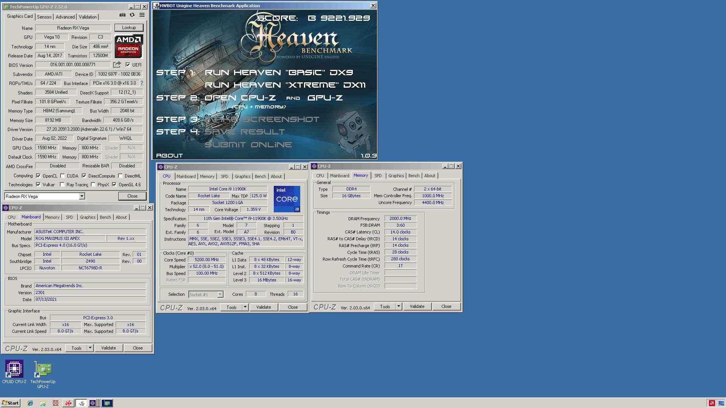Click the GPU Name field Radeon RX Vega
This screenshot has width=726, height=408.
pyautogui.click(x=73, y=28)
